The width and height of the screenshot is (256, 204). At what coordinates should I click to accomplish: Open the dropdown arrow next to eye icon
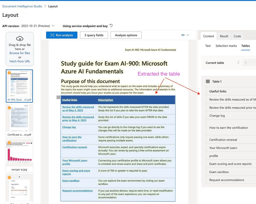(188, 35)
